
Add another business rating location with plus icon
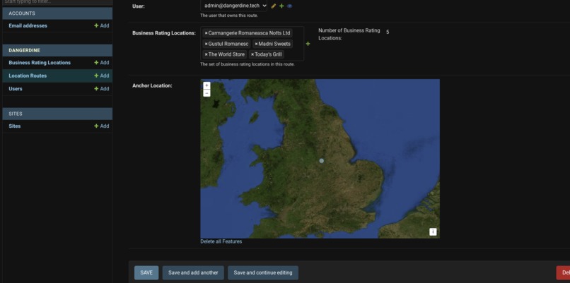point(308,44)
